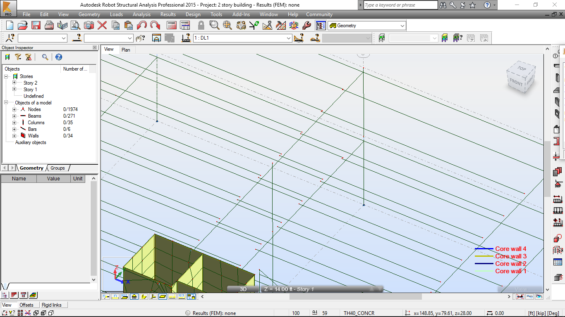Click the search keyword input field
Screen dimensions: 565x317
(x=400, y=5)
